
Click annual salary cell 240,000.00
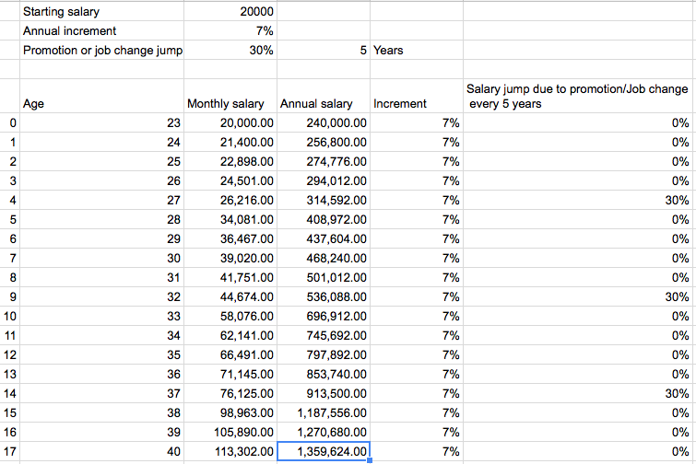click(324, 122)
